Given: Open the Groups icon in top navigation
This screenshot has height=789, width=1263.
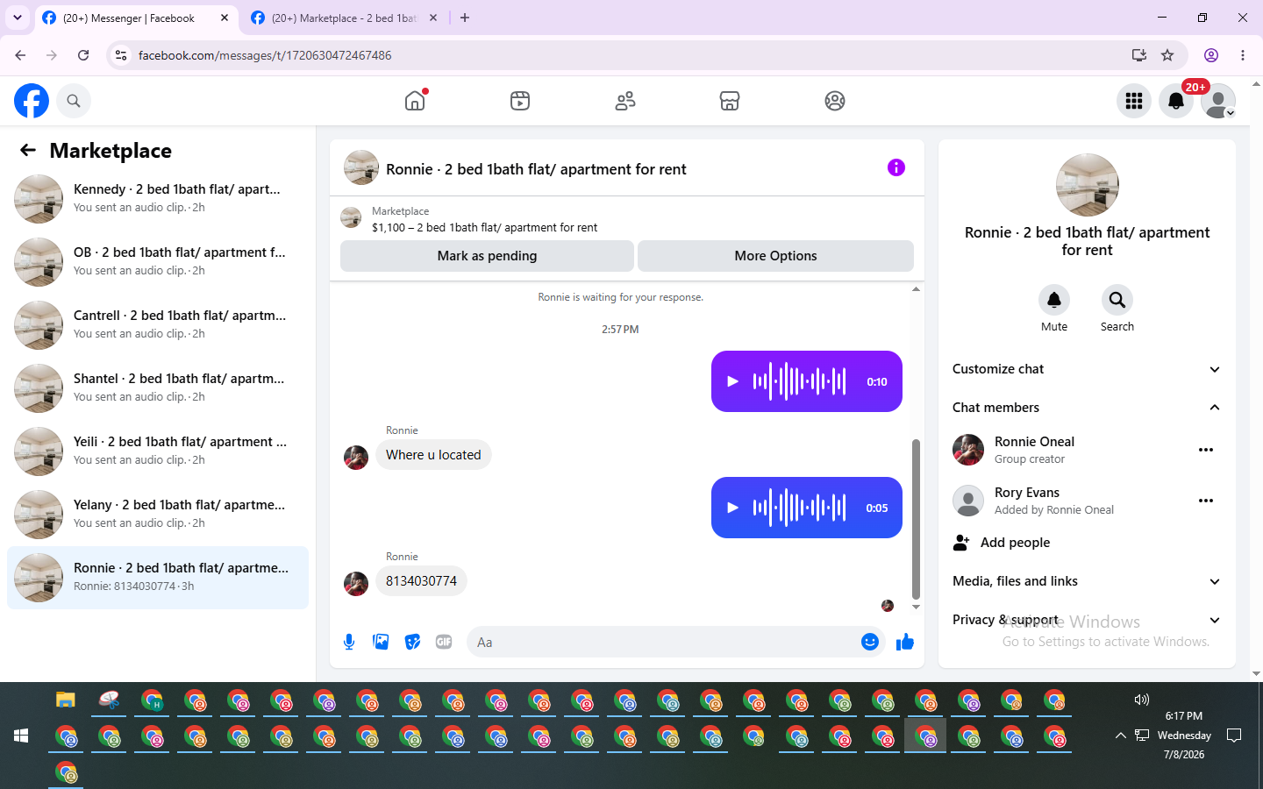Looking at the screenshot, I should (x=835, y=101).
